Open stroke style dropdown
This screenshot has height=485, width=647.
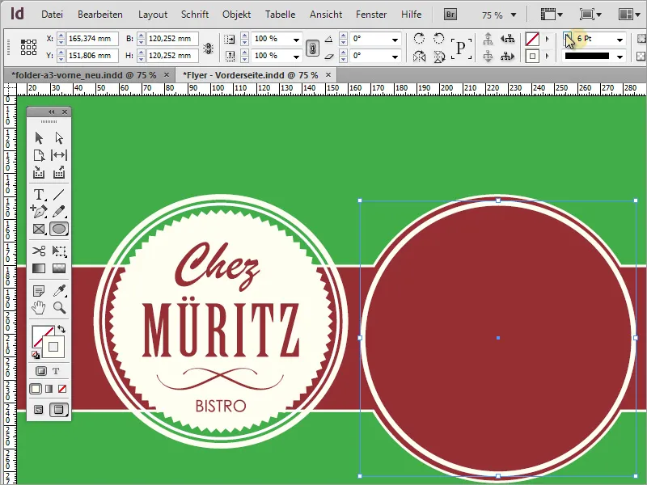(620, 57)
